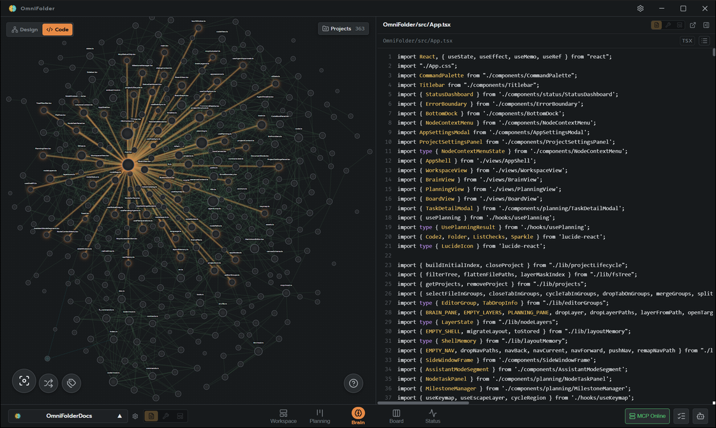716x428 pixels.
Task: Click the focus target graph icon
Action: (24, 381)
